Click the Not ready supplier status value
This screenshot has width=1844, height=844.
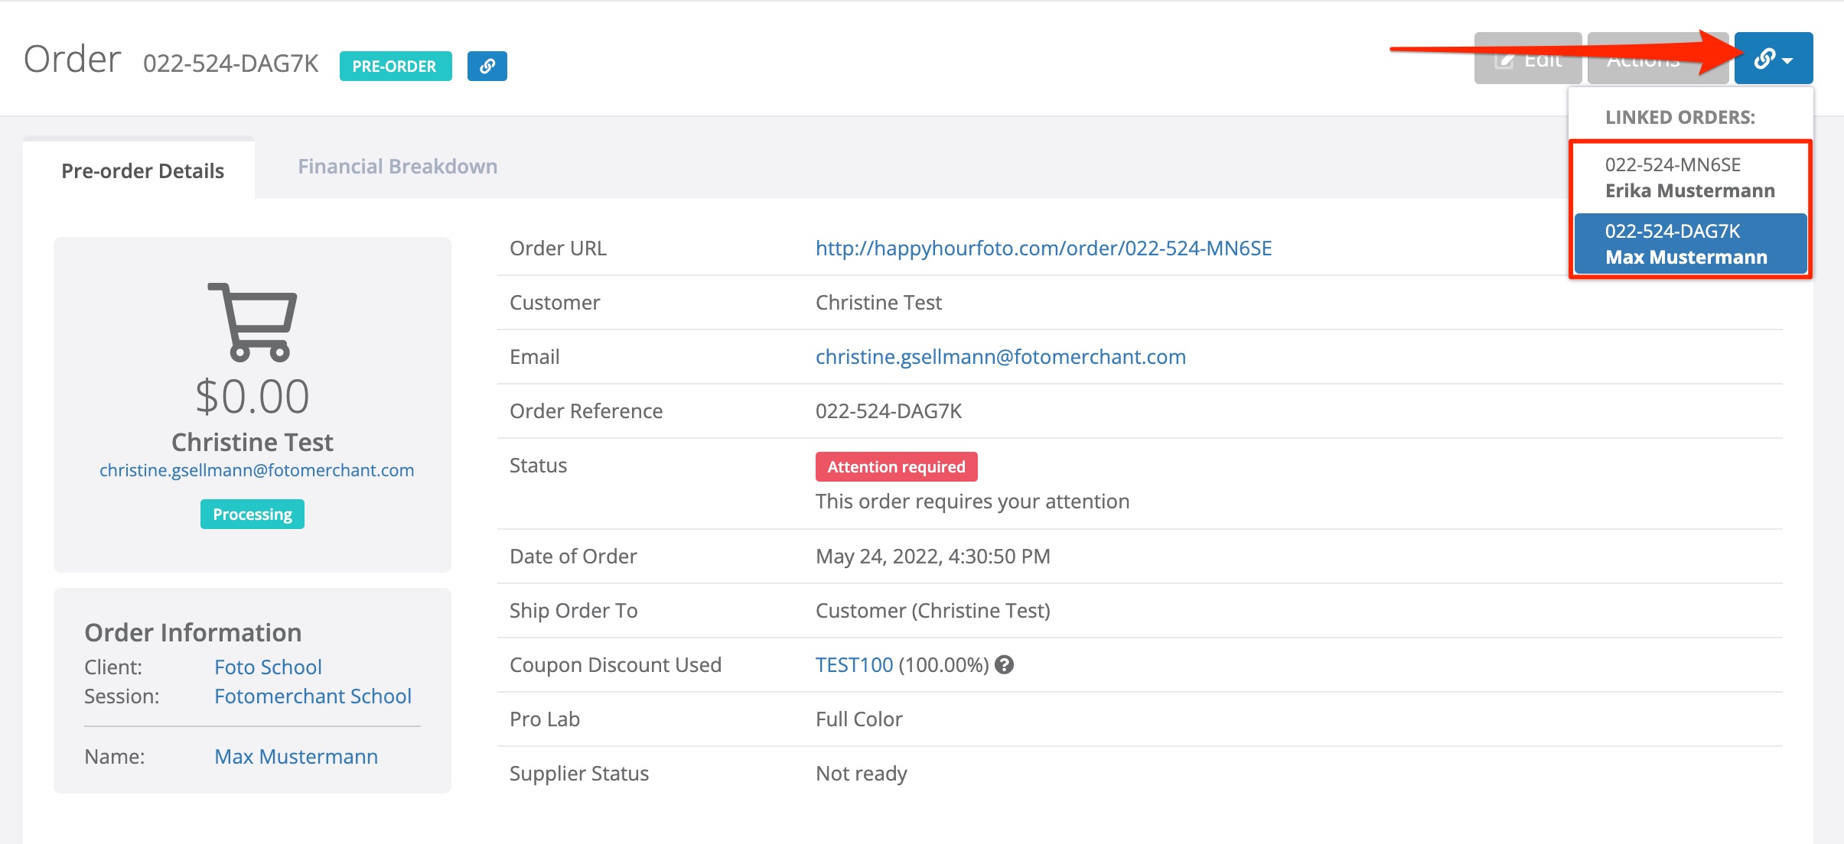[x=861, y=774]
